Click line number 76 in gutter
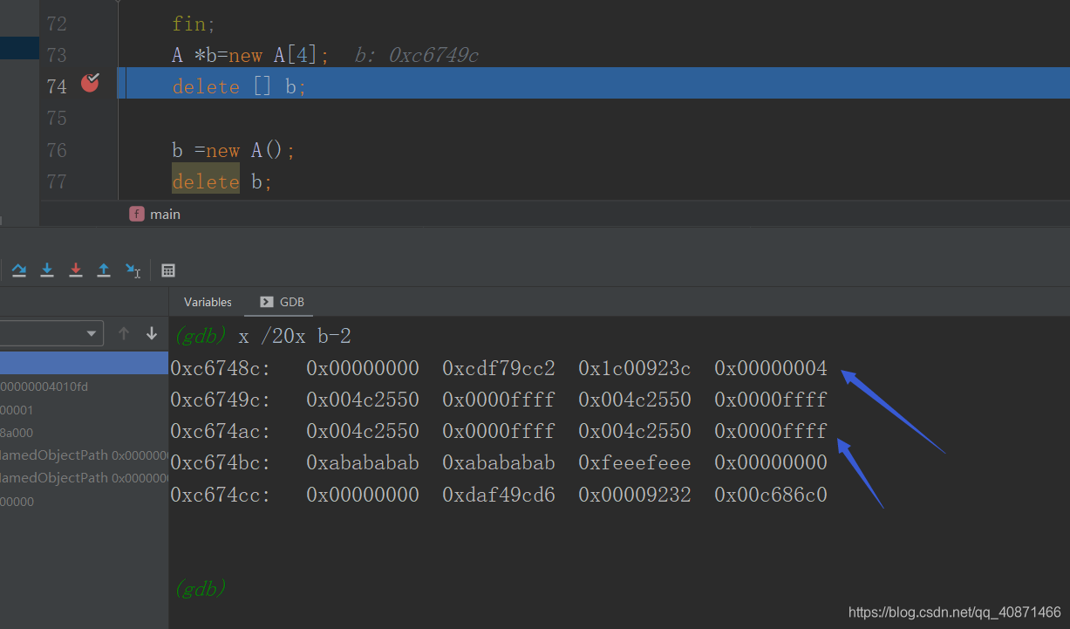This screenshot has height=629, width=1070. [x=57, y=150]
